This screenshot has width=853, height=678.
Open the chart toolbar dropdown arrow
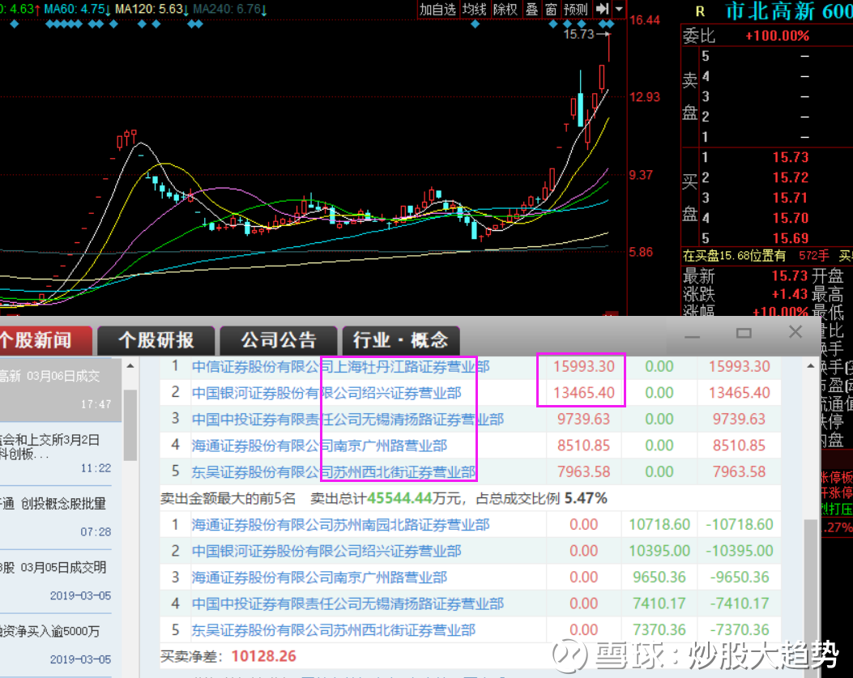coord(619,9)
